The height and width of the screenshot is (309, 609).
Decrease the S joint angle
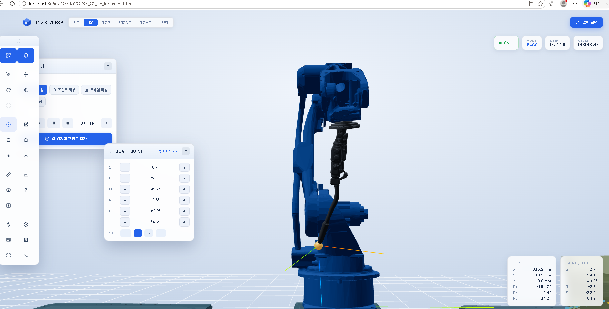125,167
